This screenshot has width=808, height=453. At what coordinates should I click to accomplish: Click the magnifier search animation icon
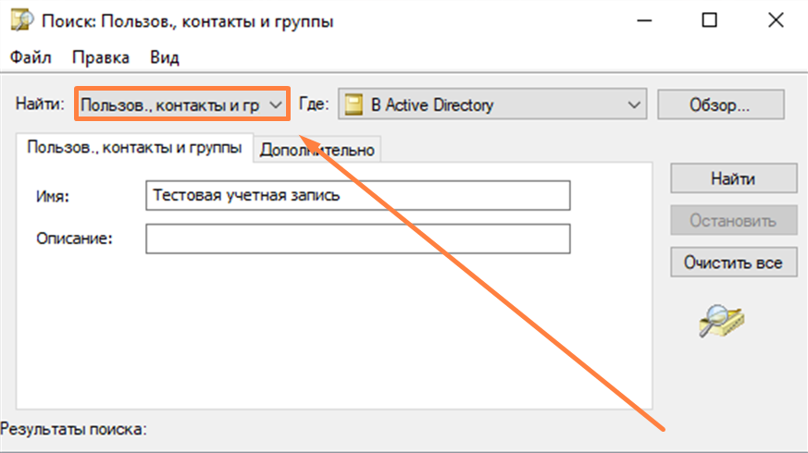(x=721, y=321)
